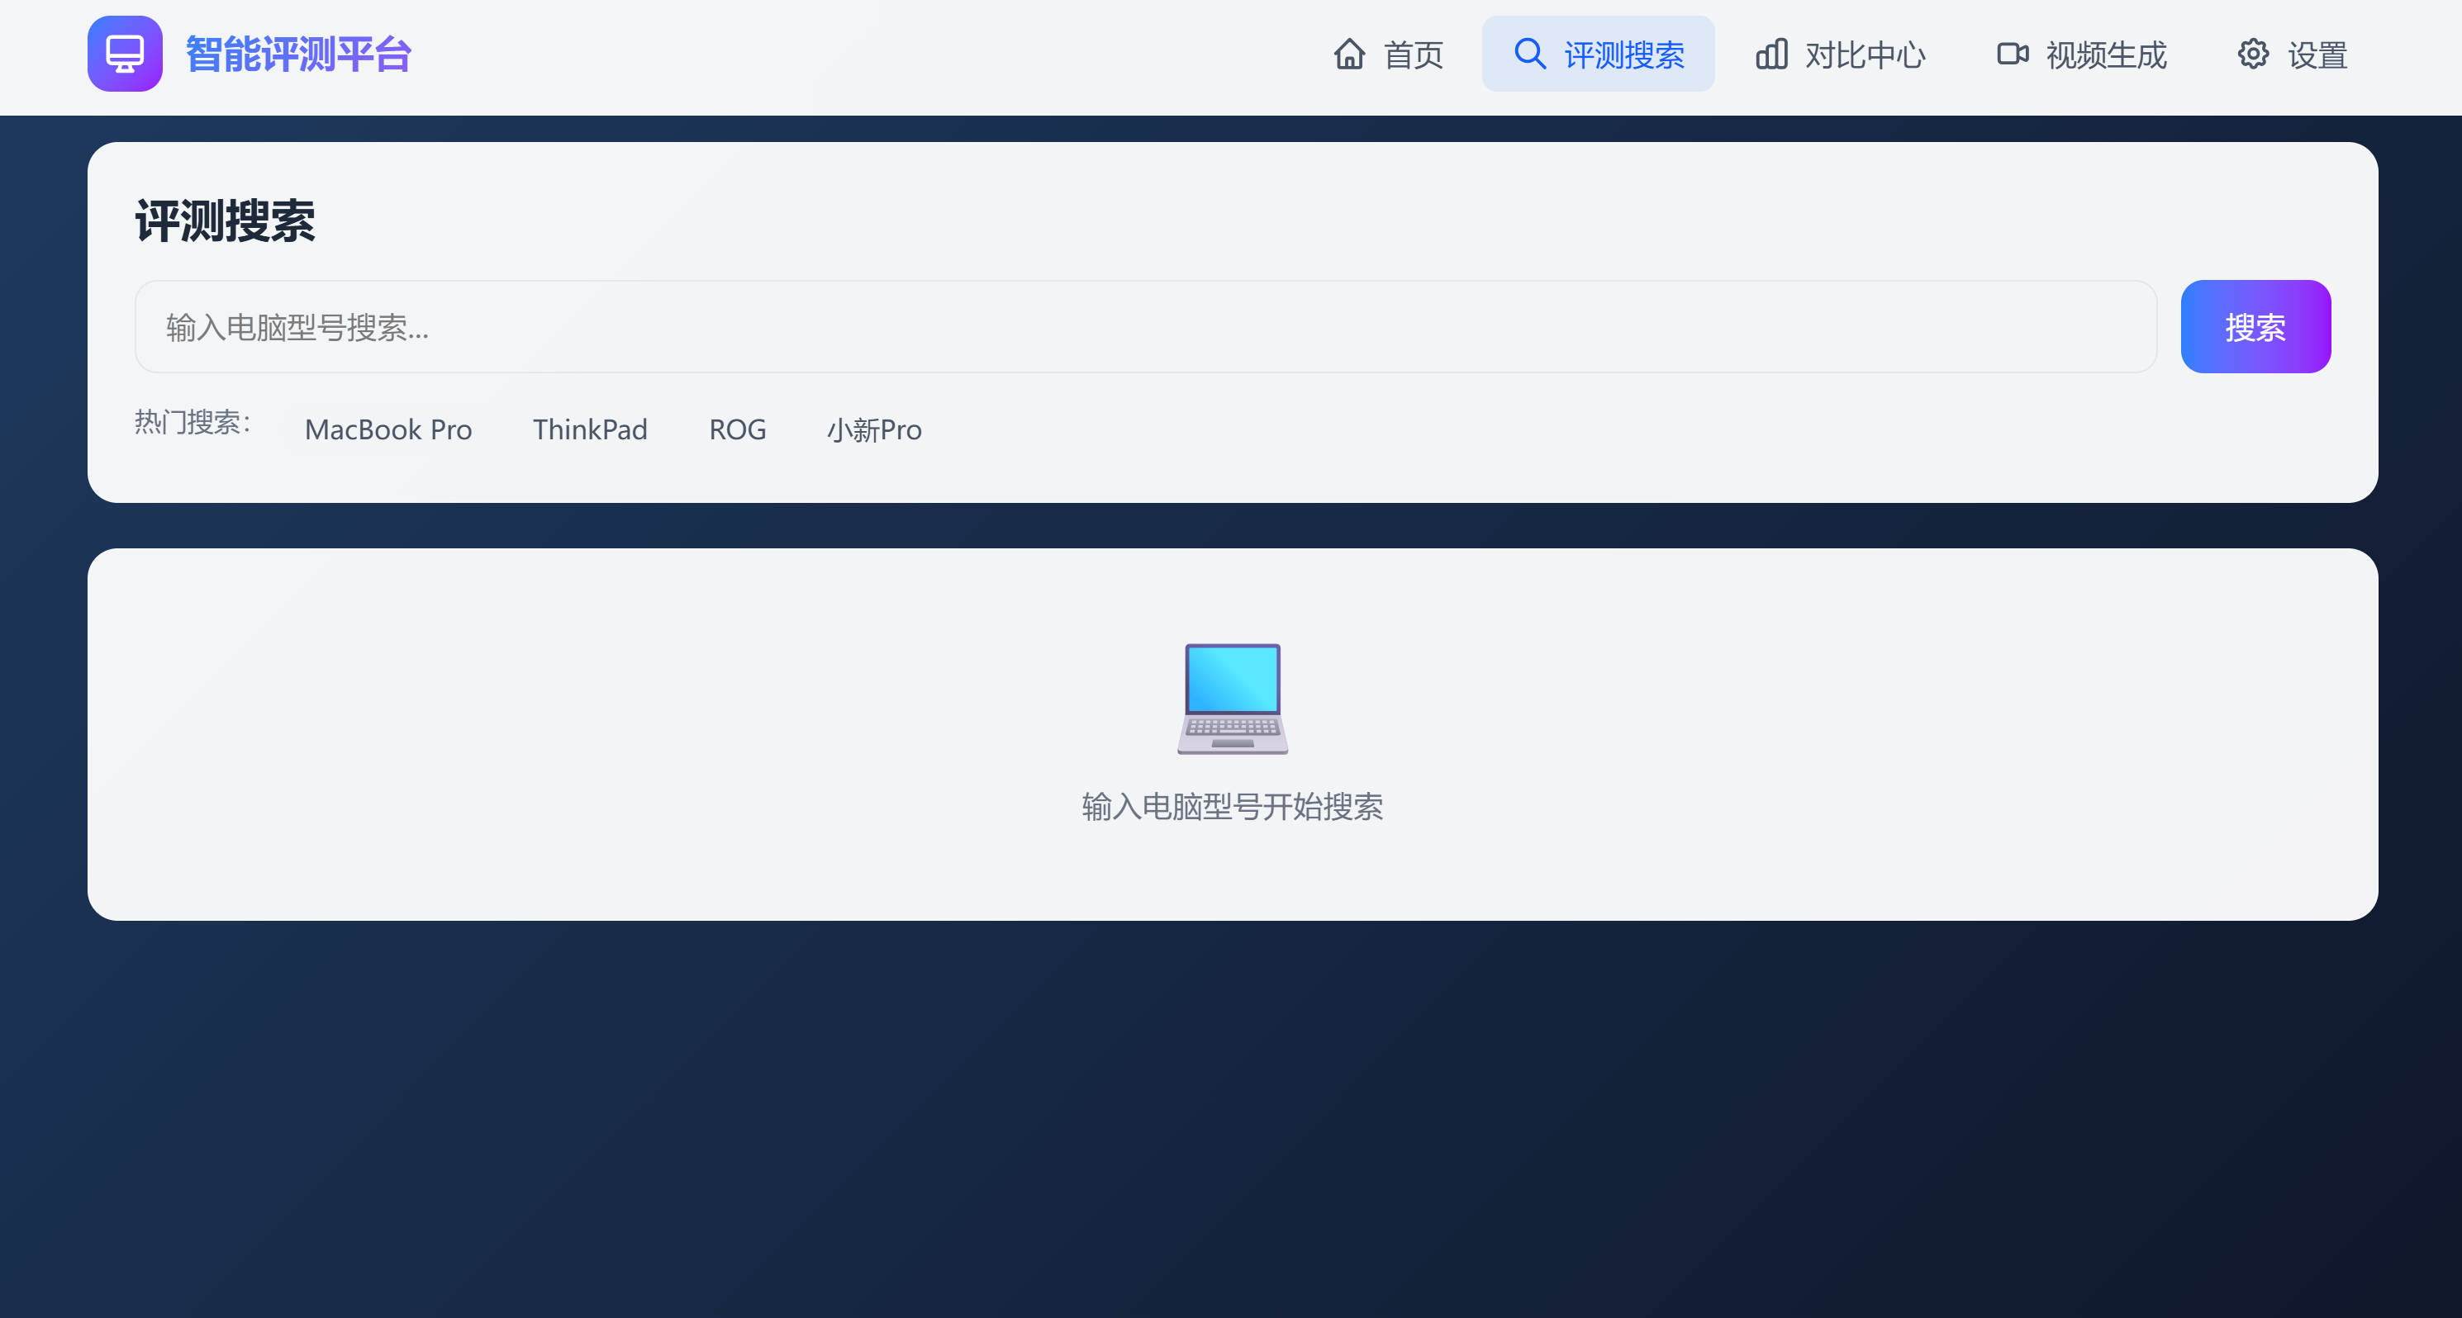The width and height of the screenshot is (2462, 1318).
Task: Focus the computer model search field
Action: click(x=1145, y=327)
